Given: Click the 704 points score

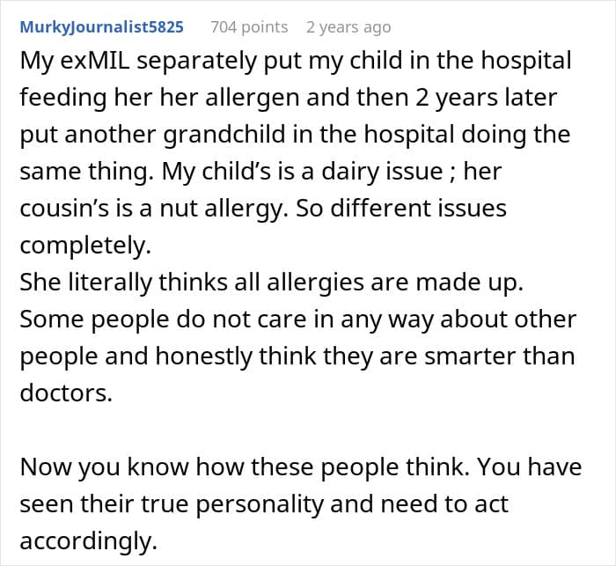Looking at the screenshot, I should [x=249, y=27].
